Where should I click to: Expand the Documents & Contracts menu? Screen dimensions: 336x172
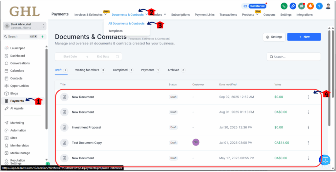pyautogui.click(x=130, y=14)
